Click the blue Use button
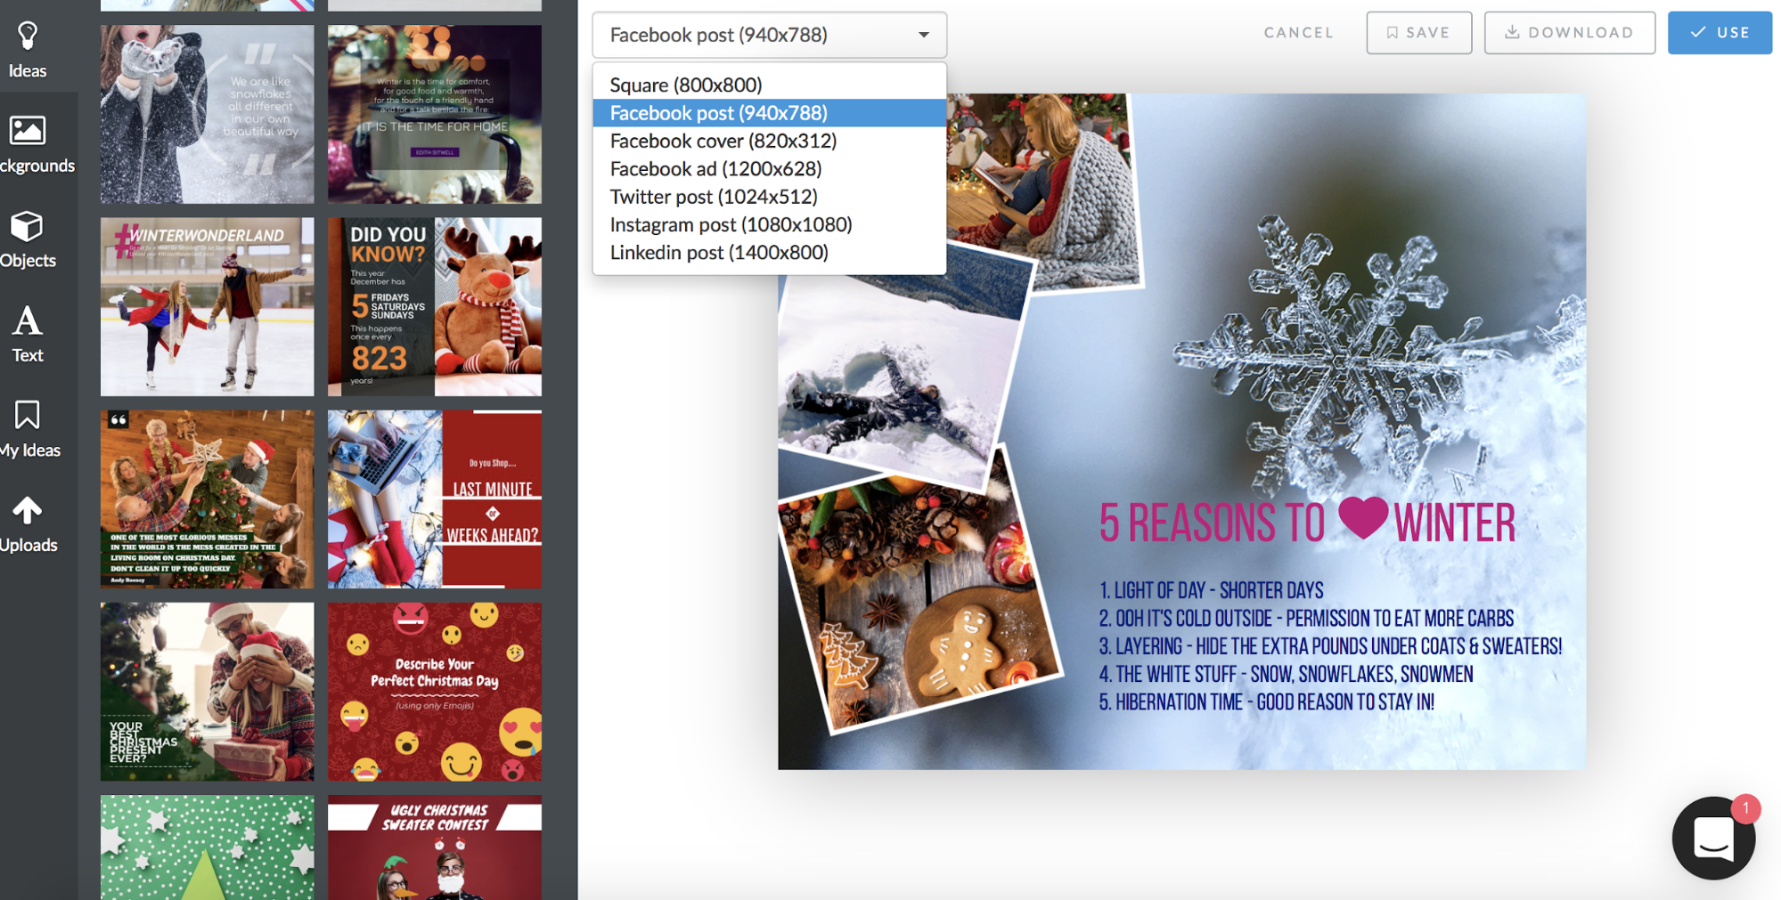The image size is (1781, 900). [x=1720, y=33]
